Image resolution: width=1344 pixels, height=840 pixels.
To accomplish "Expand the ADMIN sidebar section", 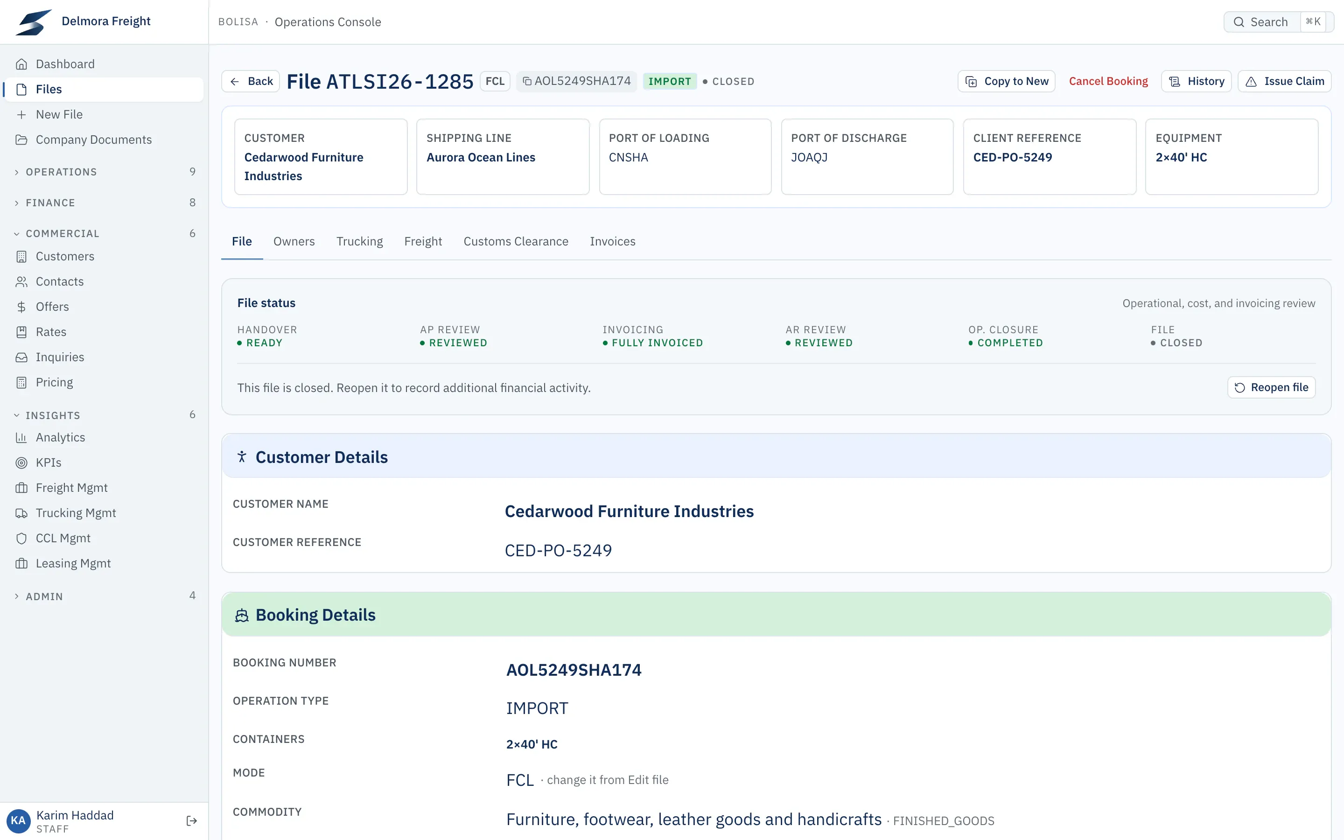I will [x=105, y=597].
